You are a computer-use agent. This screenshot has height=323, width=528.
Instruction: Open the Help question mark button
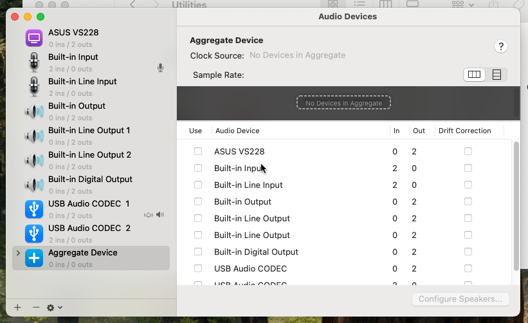tap(501, 46)
